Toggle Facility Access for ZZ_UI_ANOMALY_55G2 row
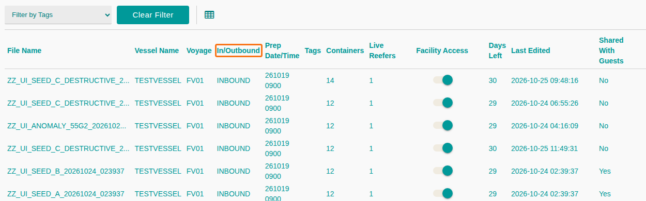 pyautogui.click(x=443, y=125)
